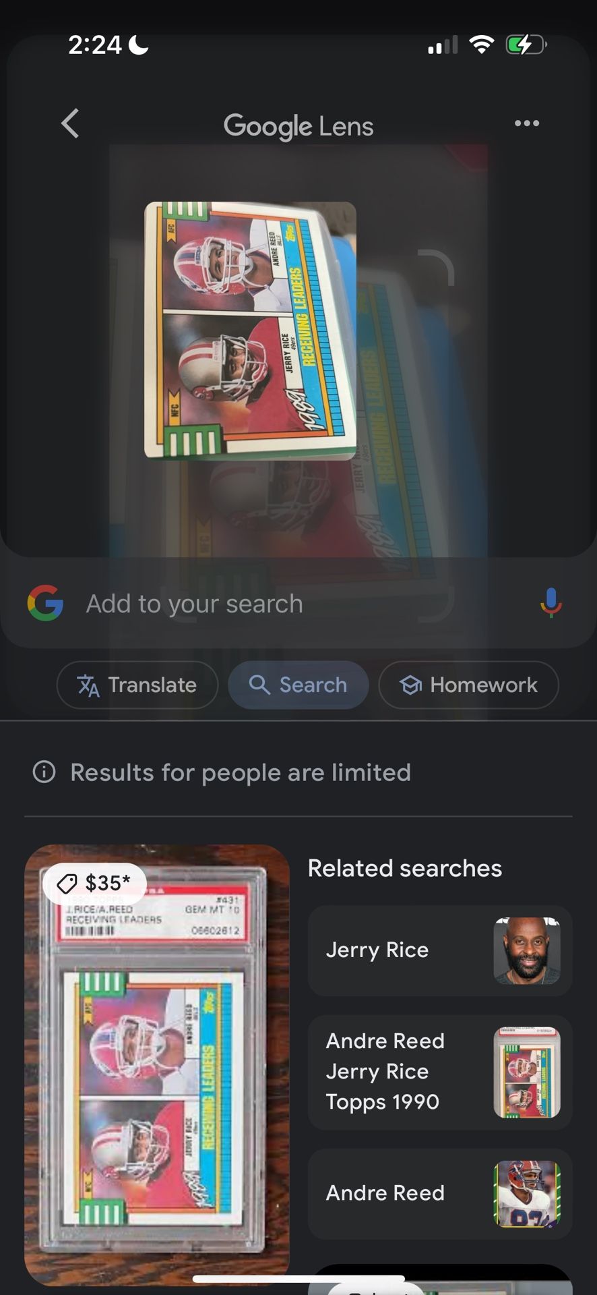Screen dimensions: 597x1295
Task: Open the three-dot more options menu
Action: click(526, 123)
